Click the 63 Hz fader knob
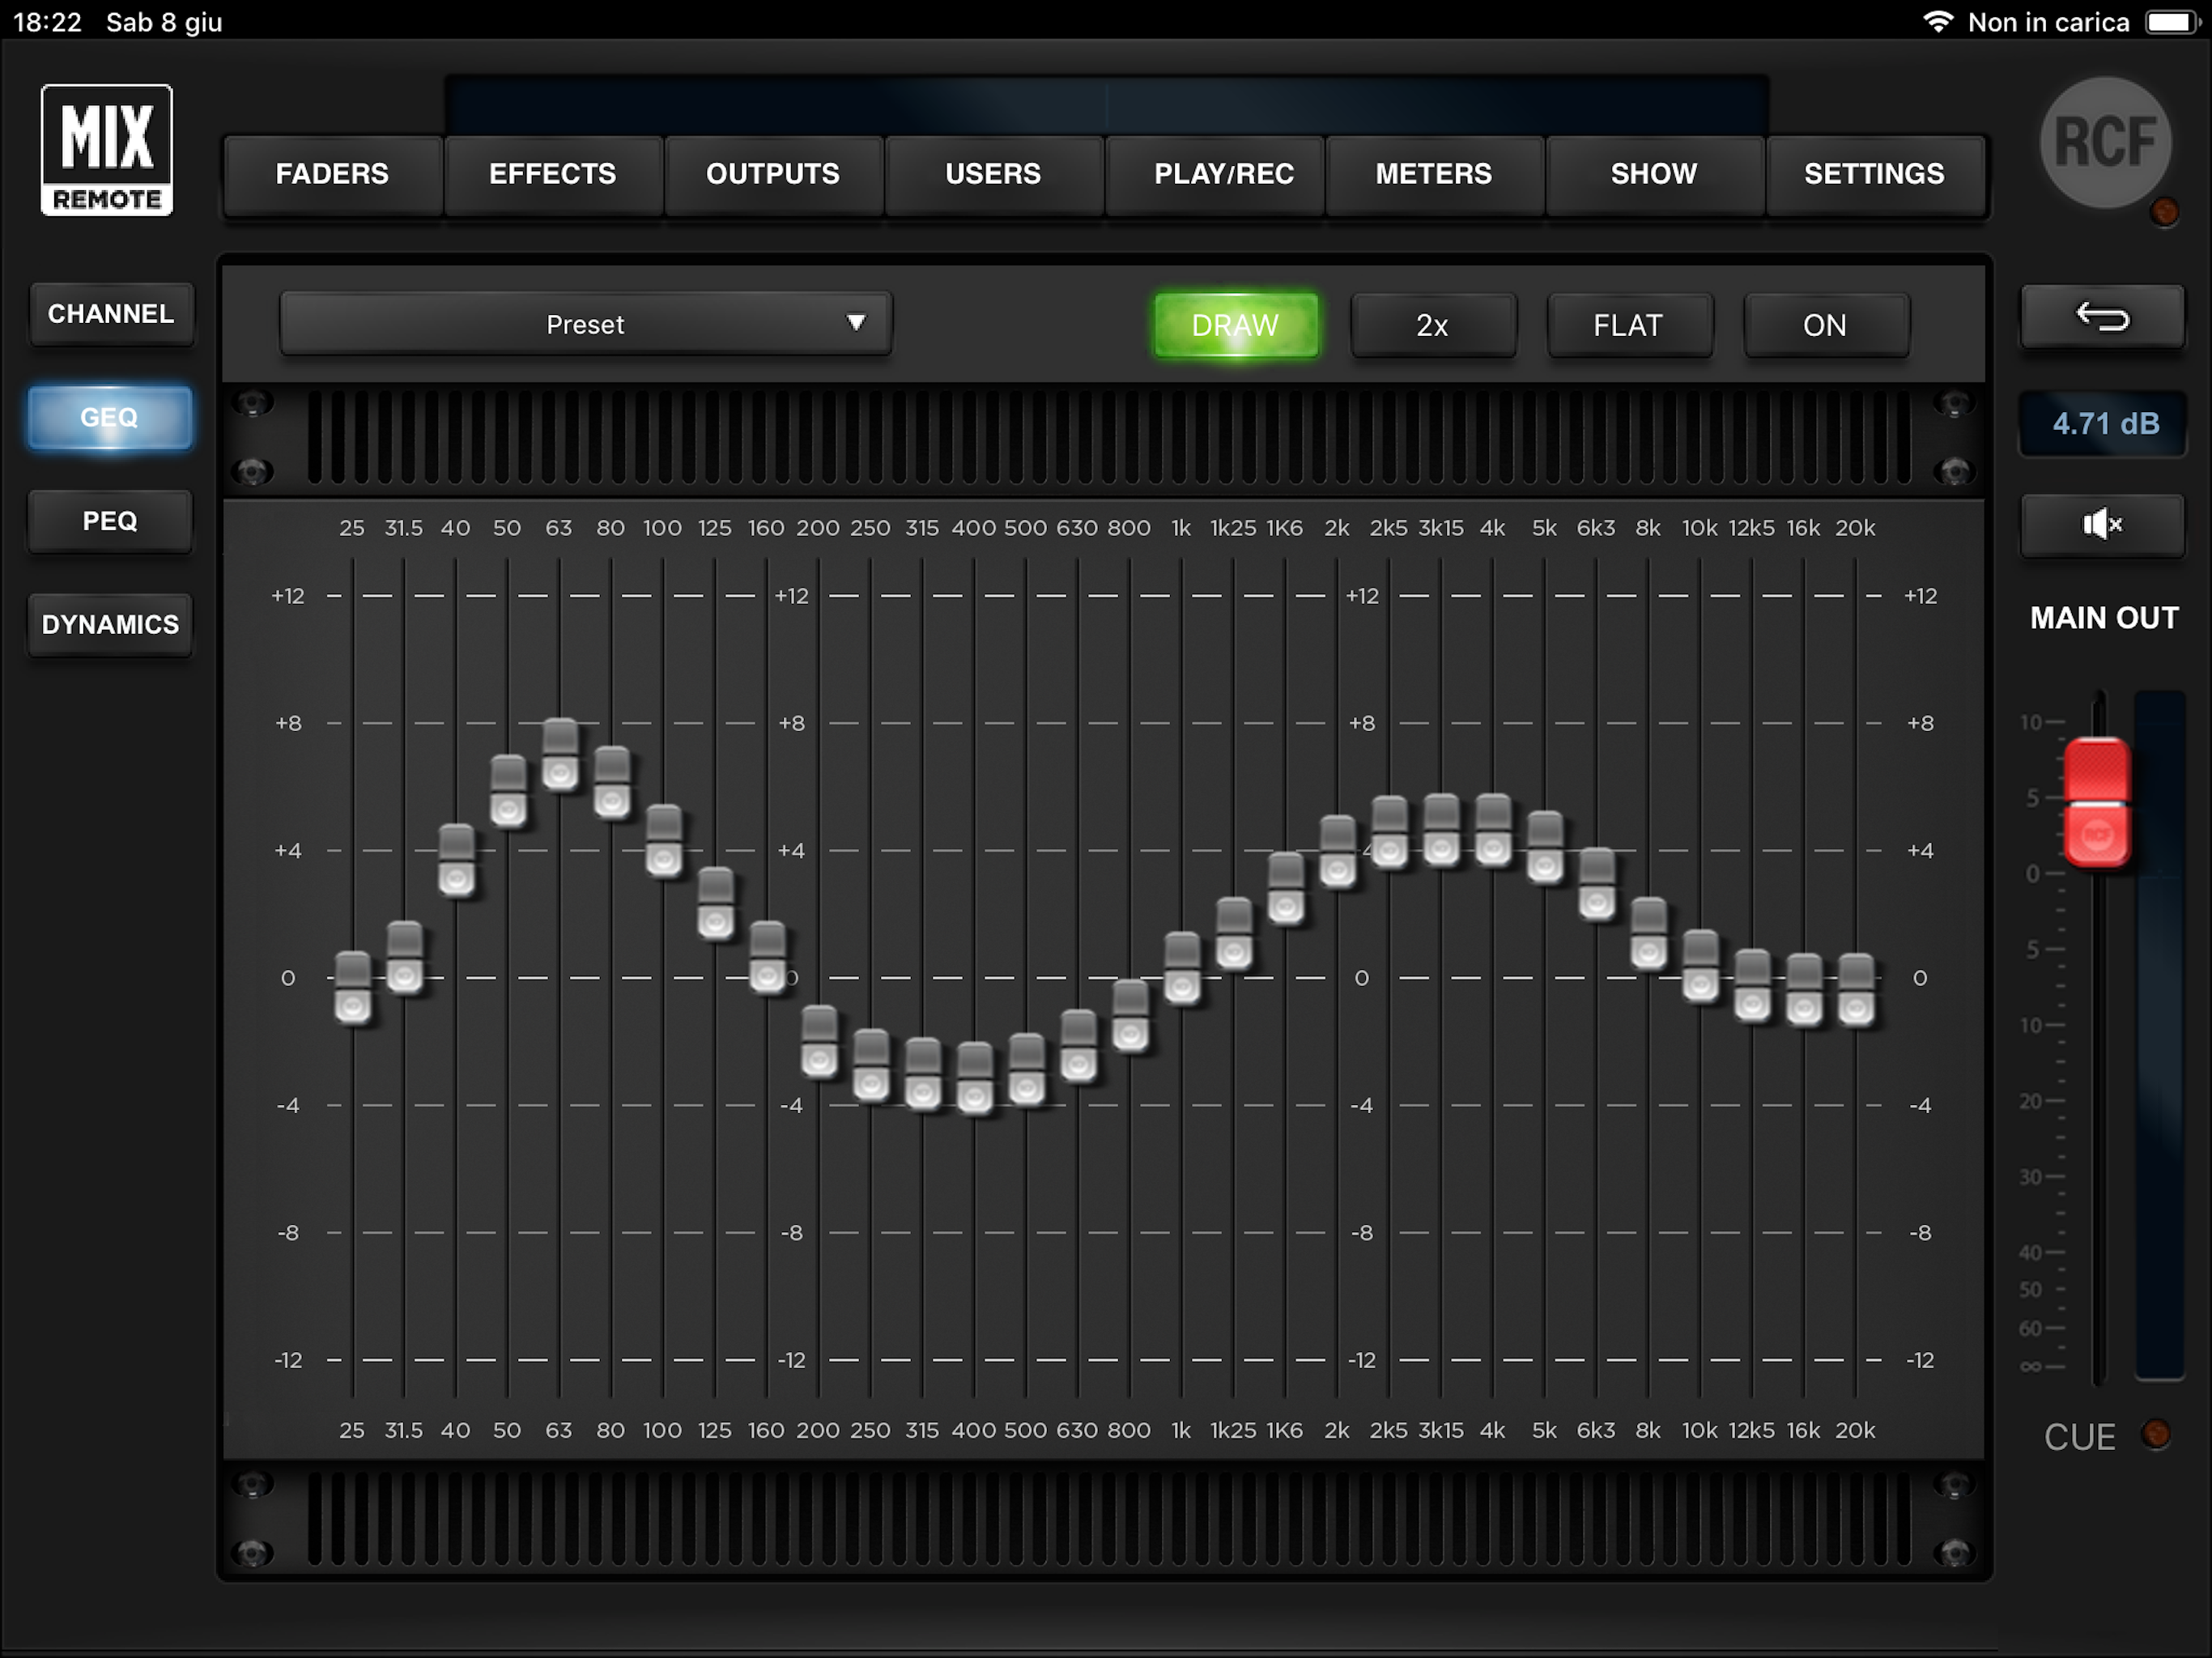2212x1658 pixels. (x=560, y=755)
